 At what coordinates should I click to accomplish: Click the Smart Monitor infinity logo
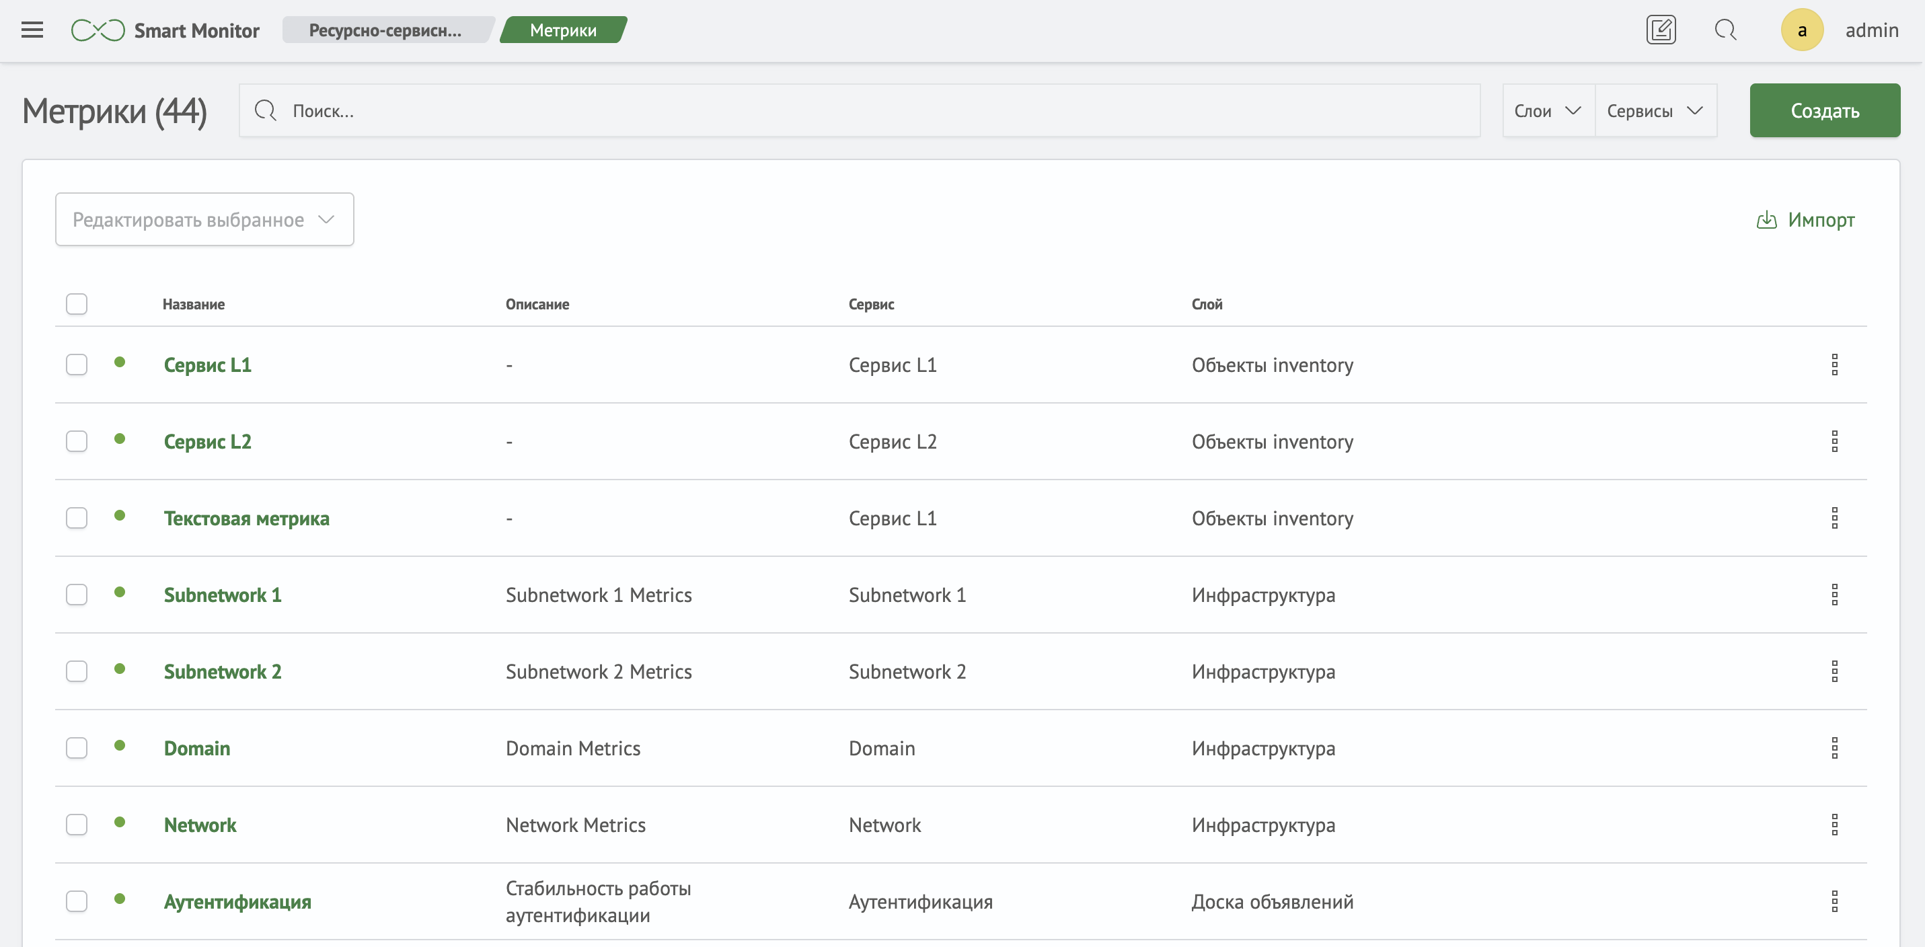coord(98,30)
